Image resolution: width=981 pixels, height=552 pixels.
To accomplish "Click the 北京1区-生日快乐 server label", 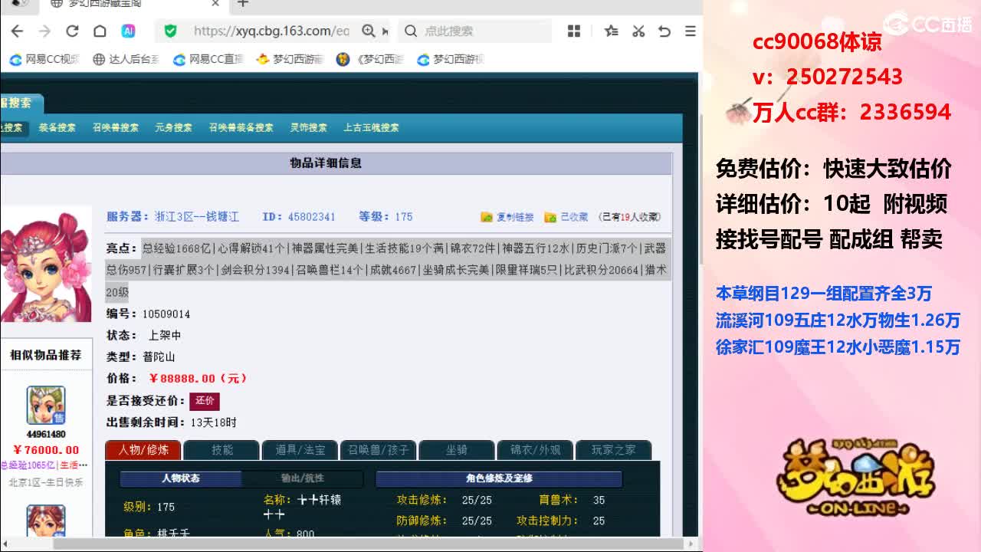I will point(46,482).
